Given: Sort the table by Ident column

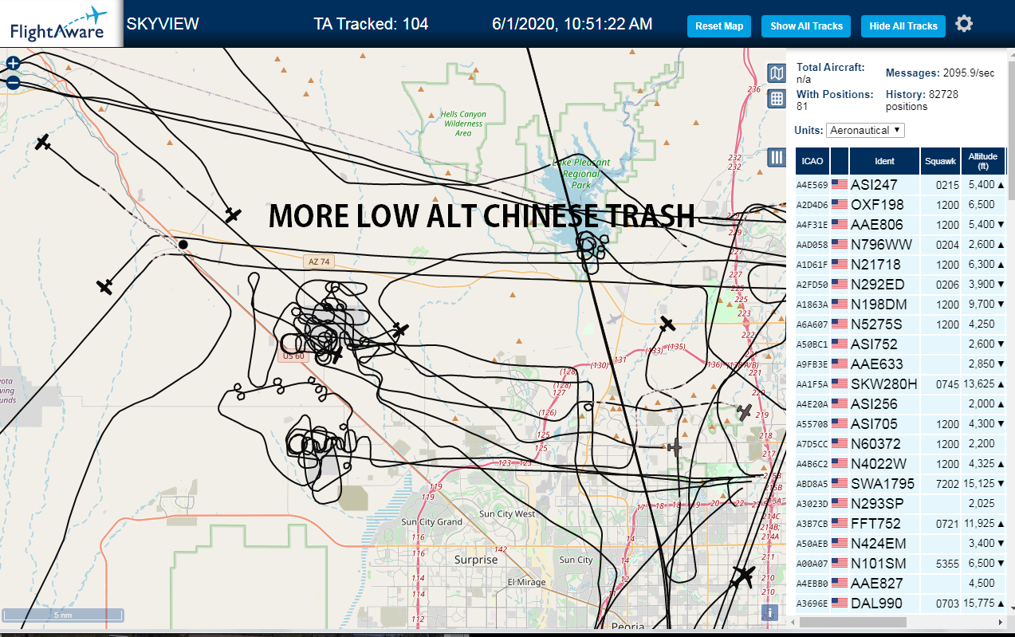Looking at the screenshot, I should click(884, 161).
